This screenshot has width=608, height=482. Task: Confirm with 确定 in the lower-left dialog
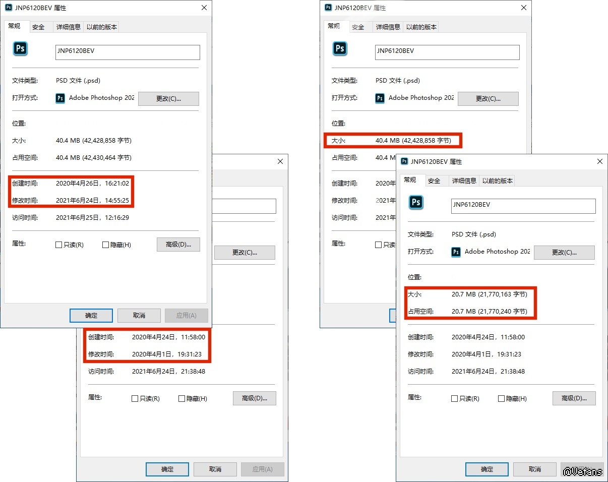(x=167, y=469)
